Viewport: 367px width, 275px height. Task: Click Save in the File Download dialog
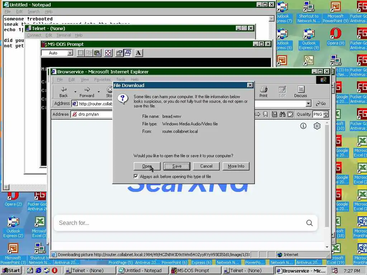click(x=177, y=166)
